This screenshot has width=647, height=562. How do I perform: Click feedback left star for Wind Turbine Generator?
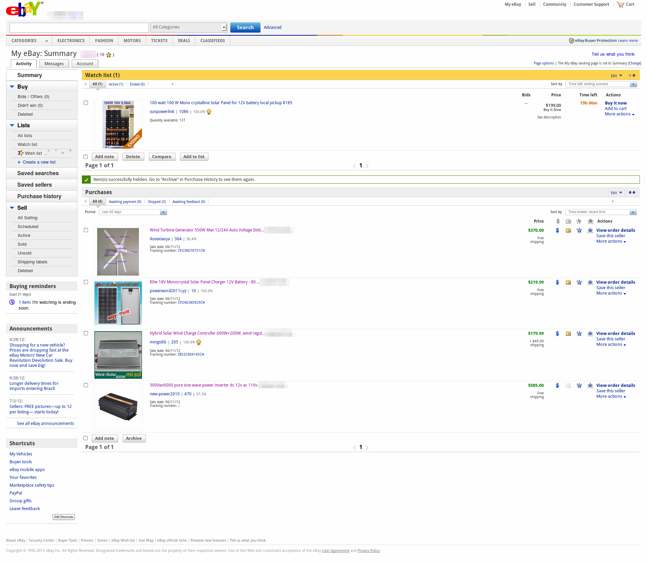[579, 230]
